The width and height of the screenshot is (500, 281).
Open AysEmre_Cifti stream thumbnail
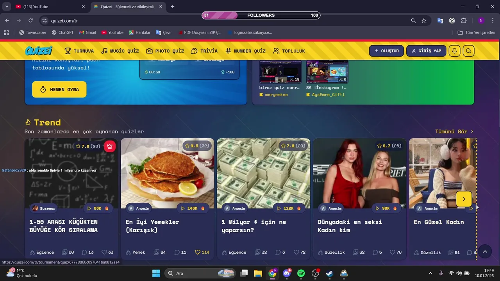point(327,72)
